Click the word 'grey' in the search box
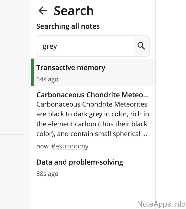Screen dimensions: 186x209 50,46
